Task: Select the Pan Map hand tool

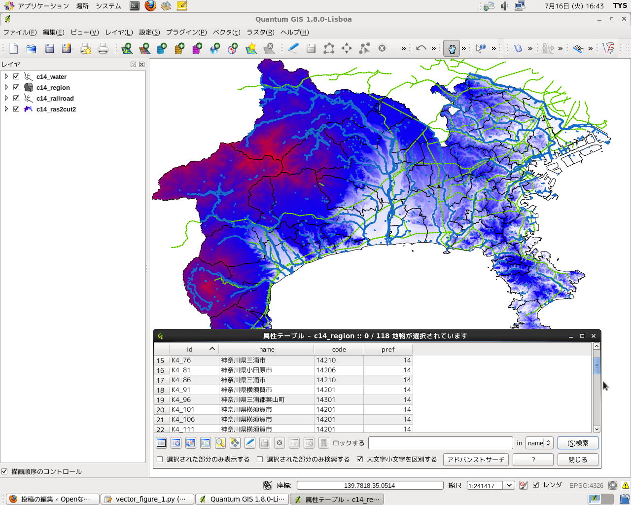Action: (x=451, y=48)
